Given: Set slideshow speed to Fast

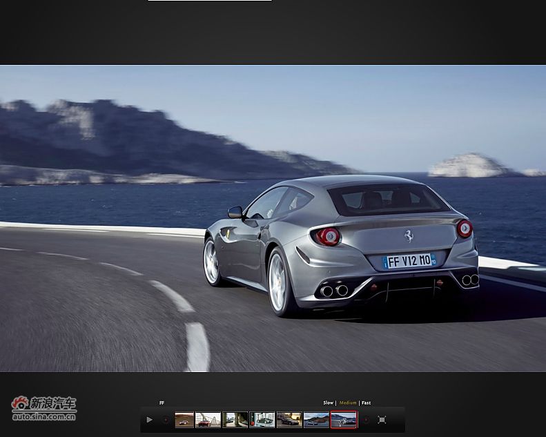Looking at the screenshot, I should (x=367, y=402).
